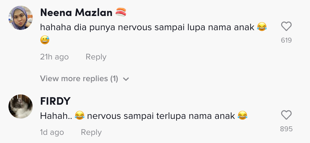Click the chevron next to View more replies

(x=126, y=79)
